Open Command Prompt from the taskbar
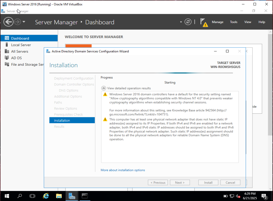Image resolution: width=273 pixels, height=201 pixels. [x=85, y=196]
